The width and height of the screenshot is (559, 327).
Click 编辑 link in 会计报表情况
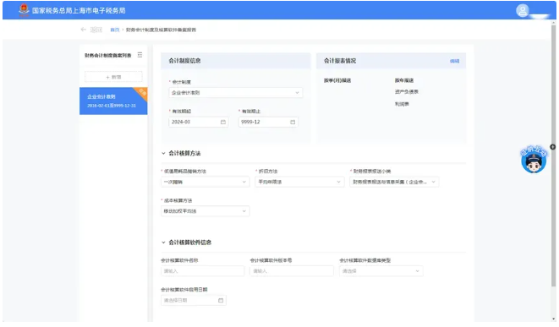(x=454, y=62)
